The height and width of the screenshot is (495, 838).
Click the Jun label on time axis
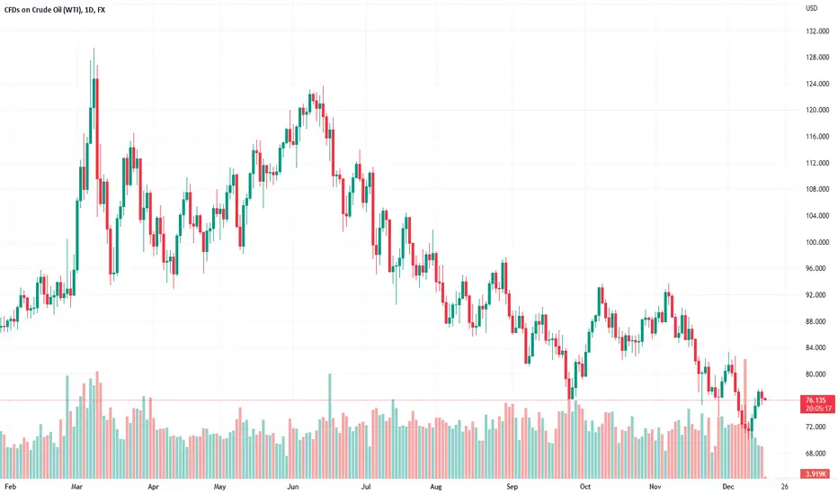293,486
